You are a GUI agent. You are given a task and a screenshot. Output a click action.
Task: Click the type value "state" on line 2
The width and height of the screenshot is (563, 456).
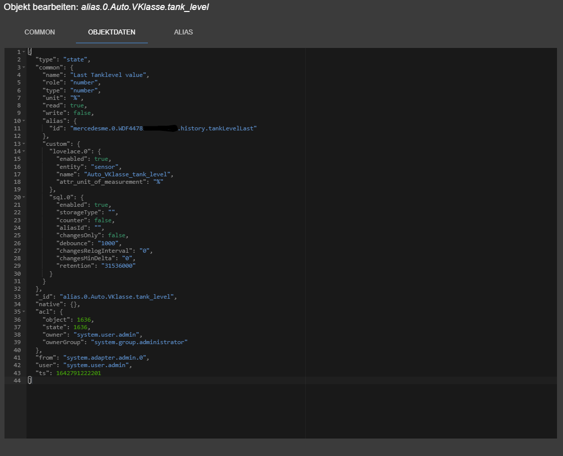(x=75, y=59)
